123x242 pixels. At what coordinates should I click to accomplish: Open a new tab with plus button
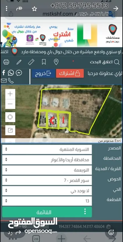(61, 239)
